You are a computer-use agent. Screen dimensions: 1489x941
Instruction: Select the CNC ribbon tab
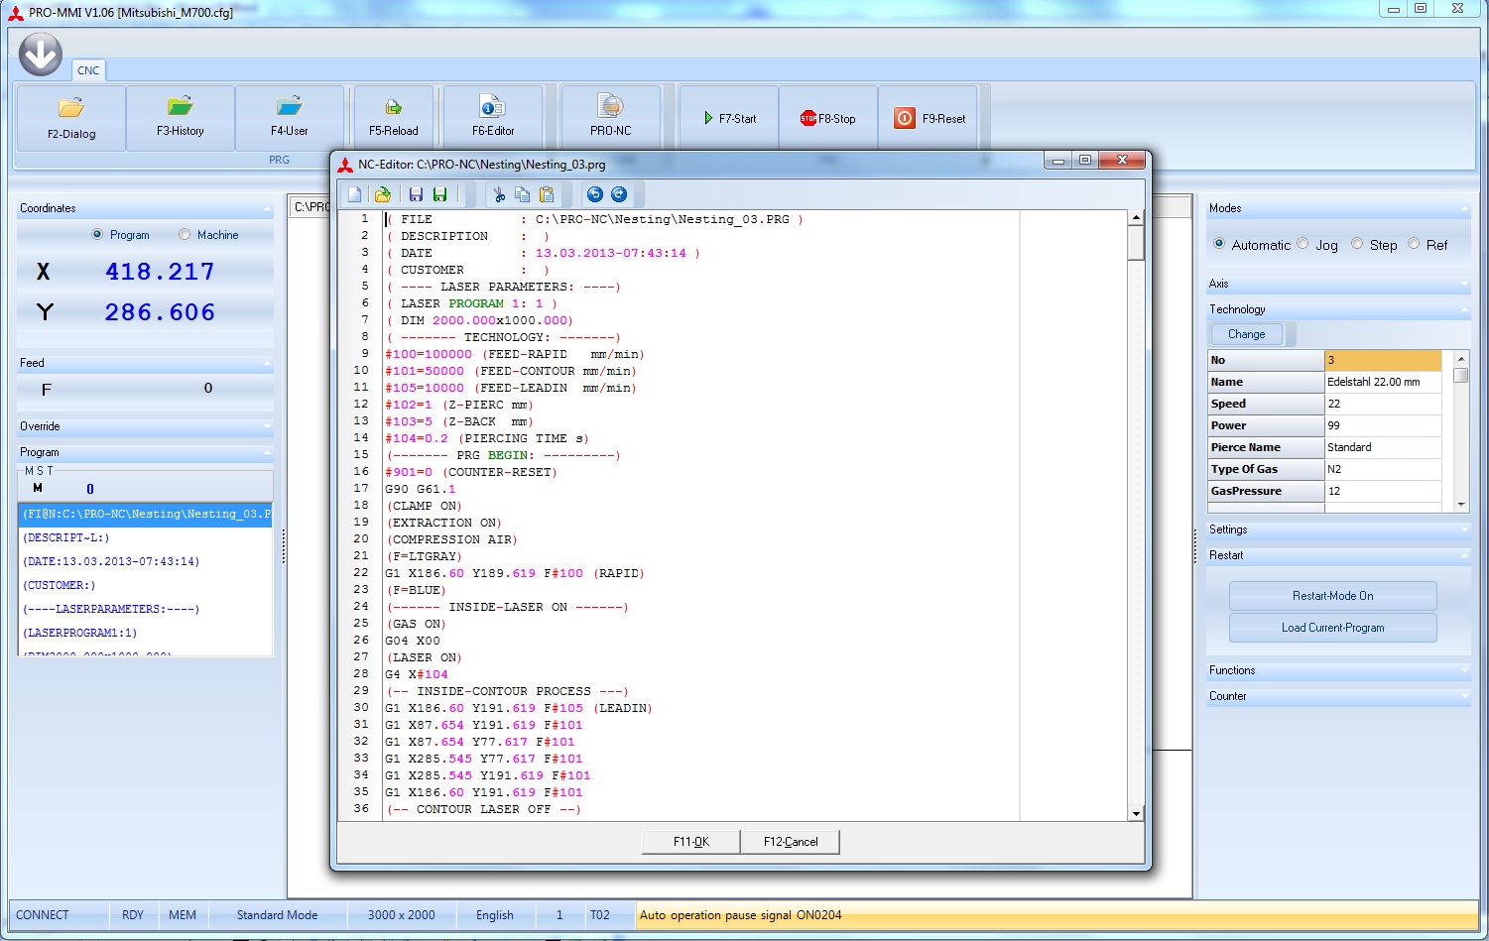[88, 70]
